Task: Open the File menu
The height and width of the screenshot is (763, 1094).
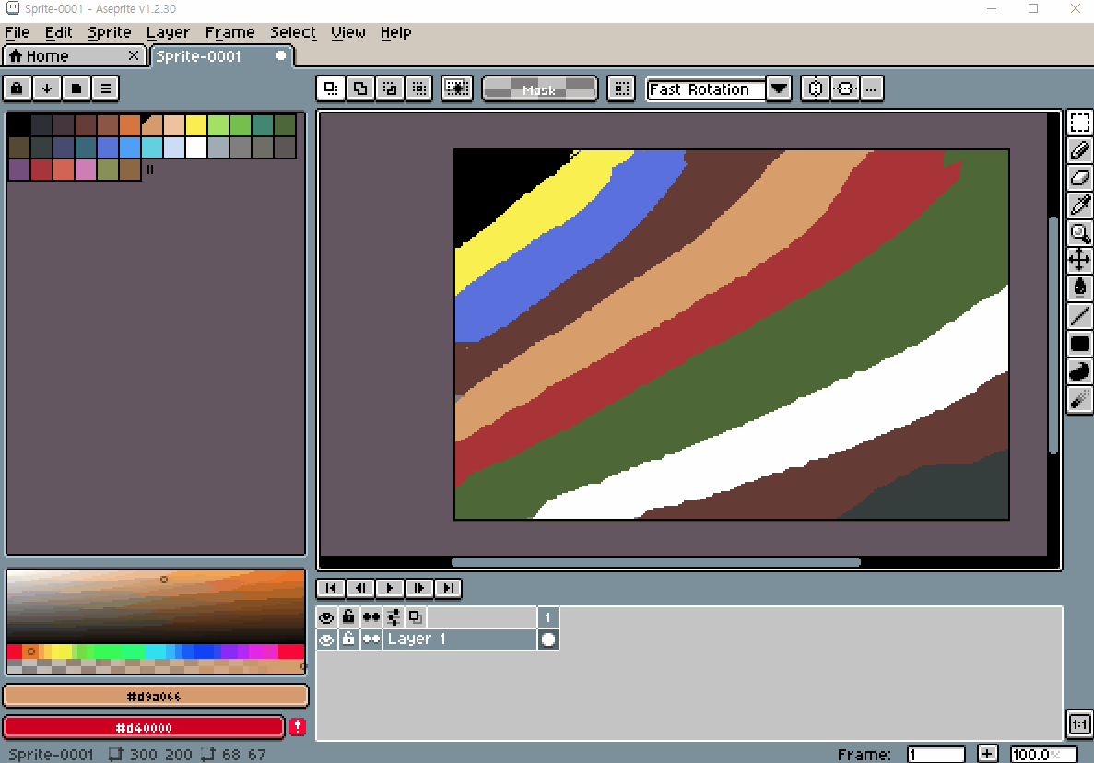Action: [x=17, y=33]
